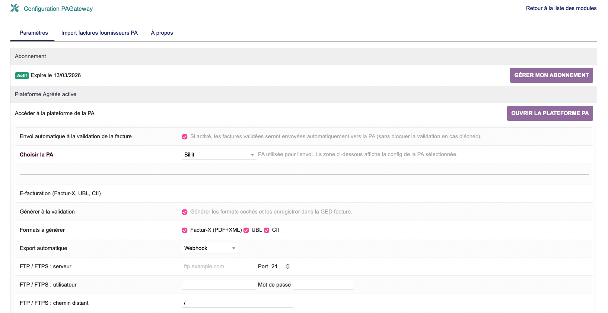This screenshot has height=313, width=608.
Task: Uncheck the CII format checkbox
Action: click(267, 230)
